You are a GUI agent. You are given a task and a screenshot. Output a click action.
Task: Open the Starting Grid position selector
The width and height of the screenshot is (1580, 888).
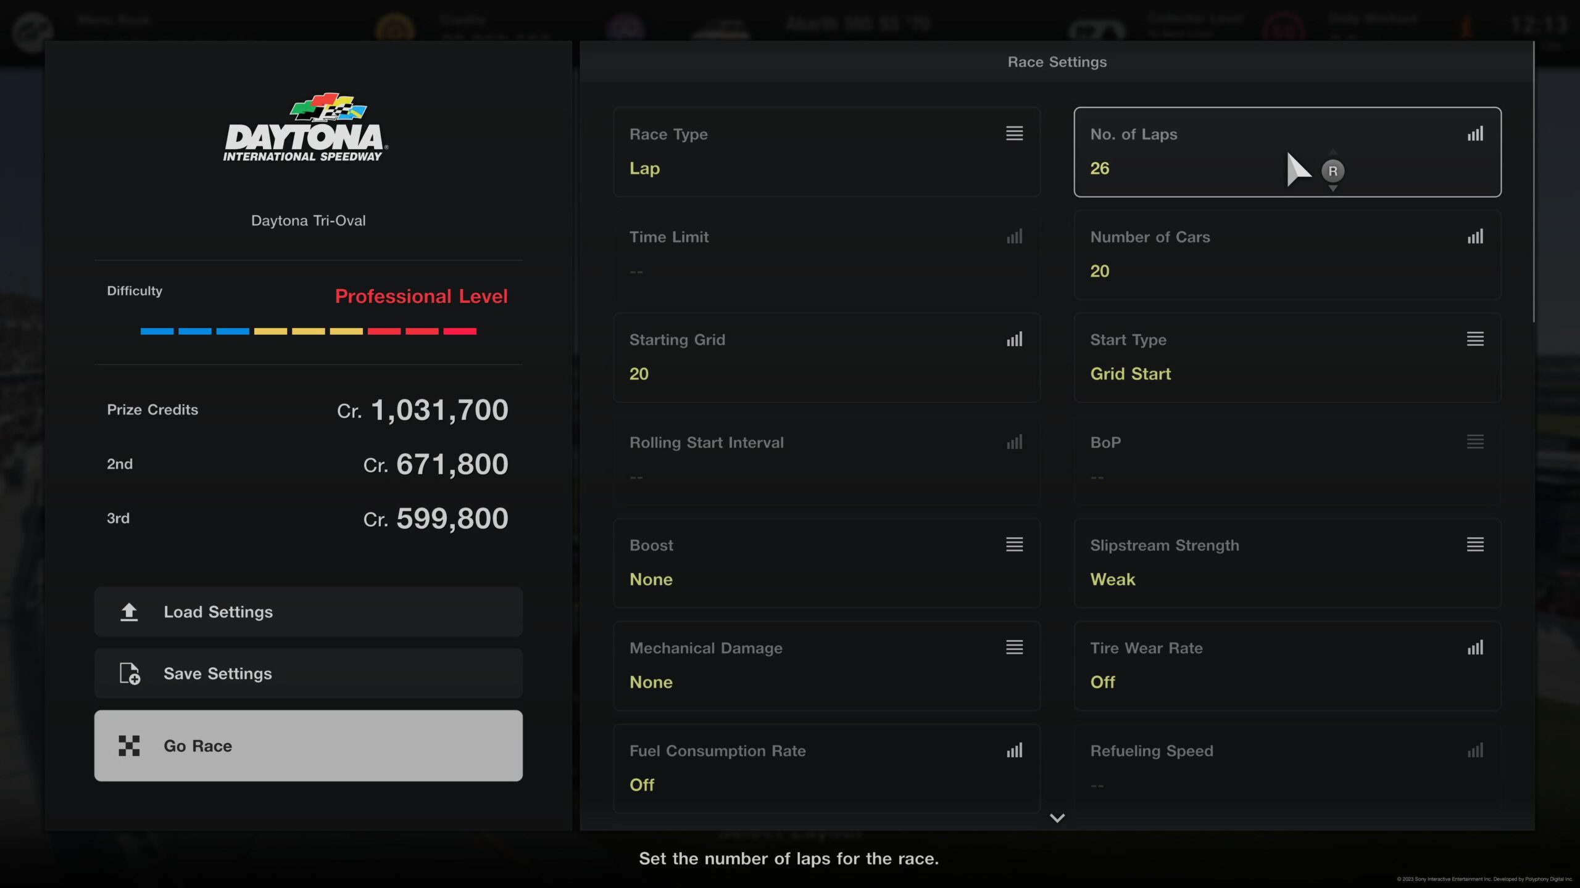[826, 357]
